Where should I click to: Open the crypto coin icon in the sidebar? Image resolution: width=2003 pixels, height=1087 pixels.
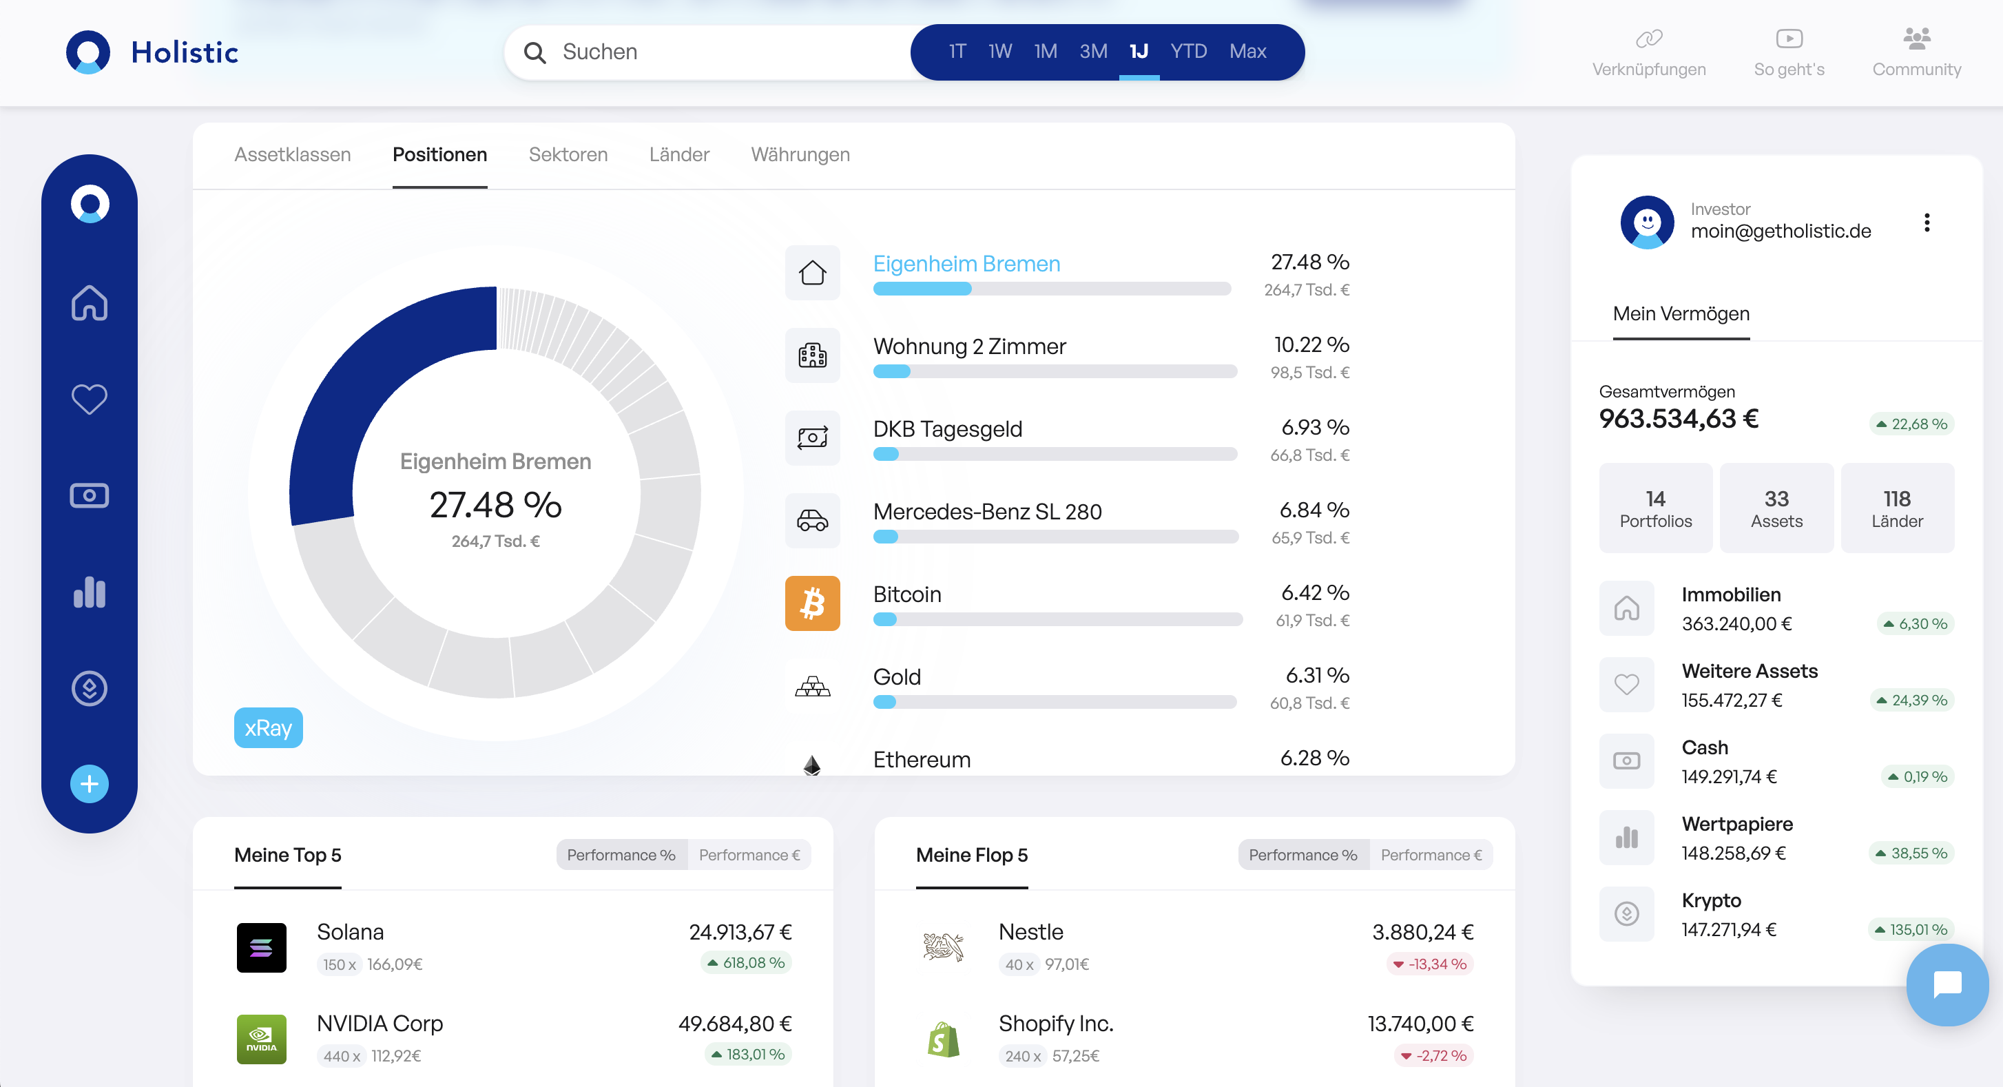[90, 688]
